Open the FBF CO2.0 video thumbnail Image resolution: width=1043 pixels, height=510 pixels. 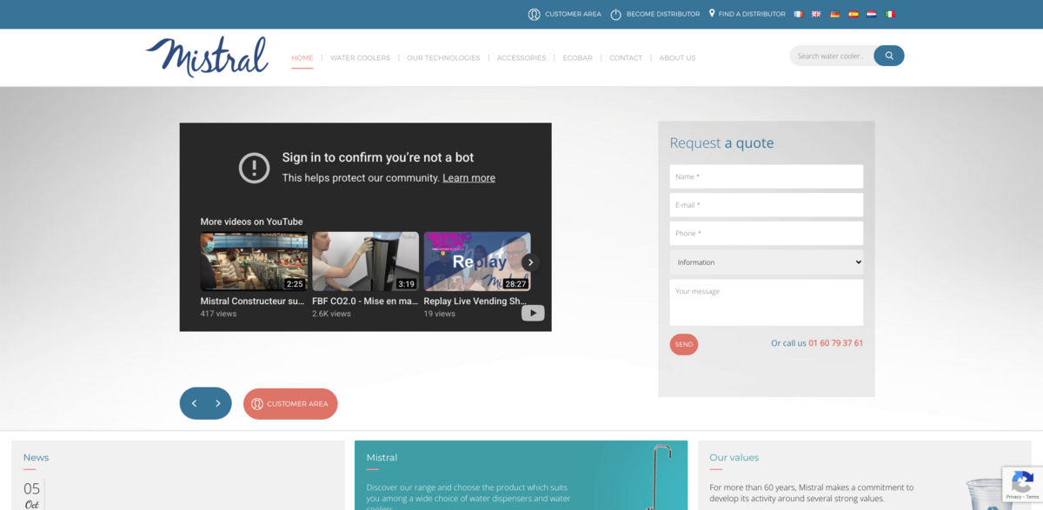(365, 262)
